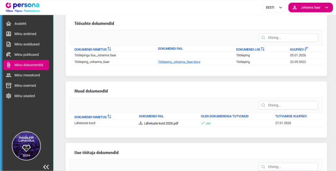The width and height of the screenshot is (336, 171).
Task: Click the Avaleht home icon
Action: (x=9, y=24)
